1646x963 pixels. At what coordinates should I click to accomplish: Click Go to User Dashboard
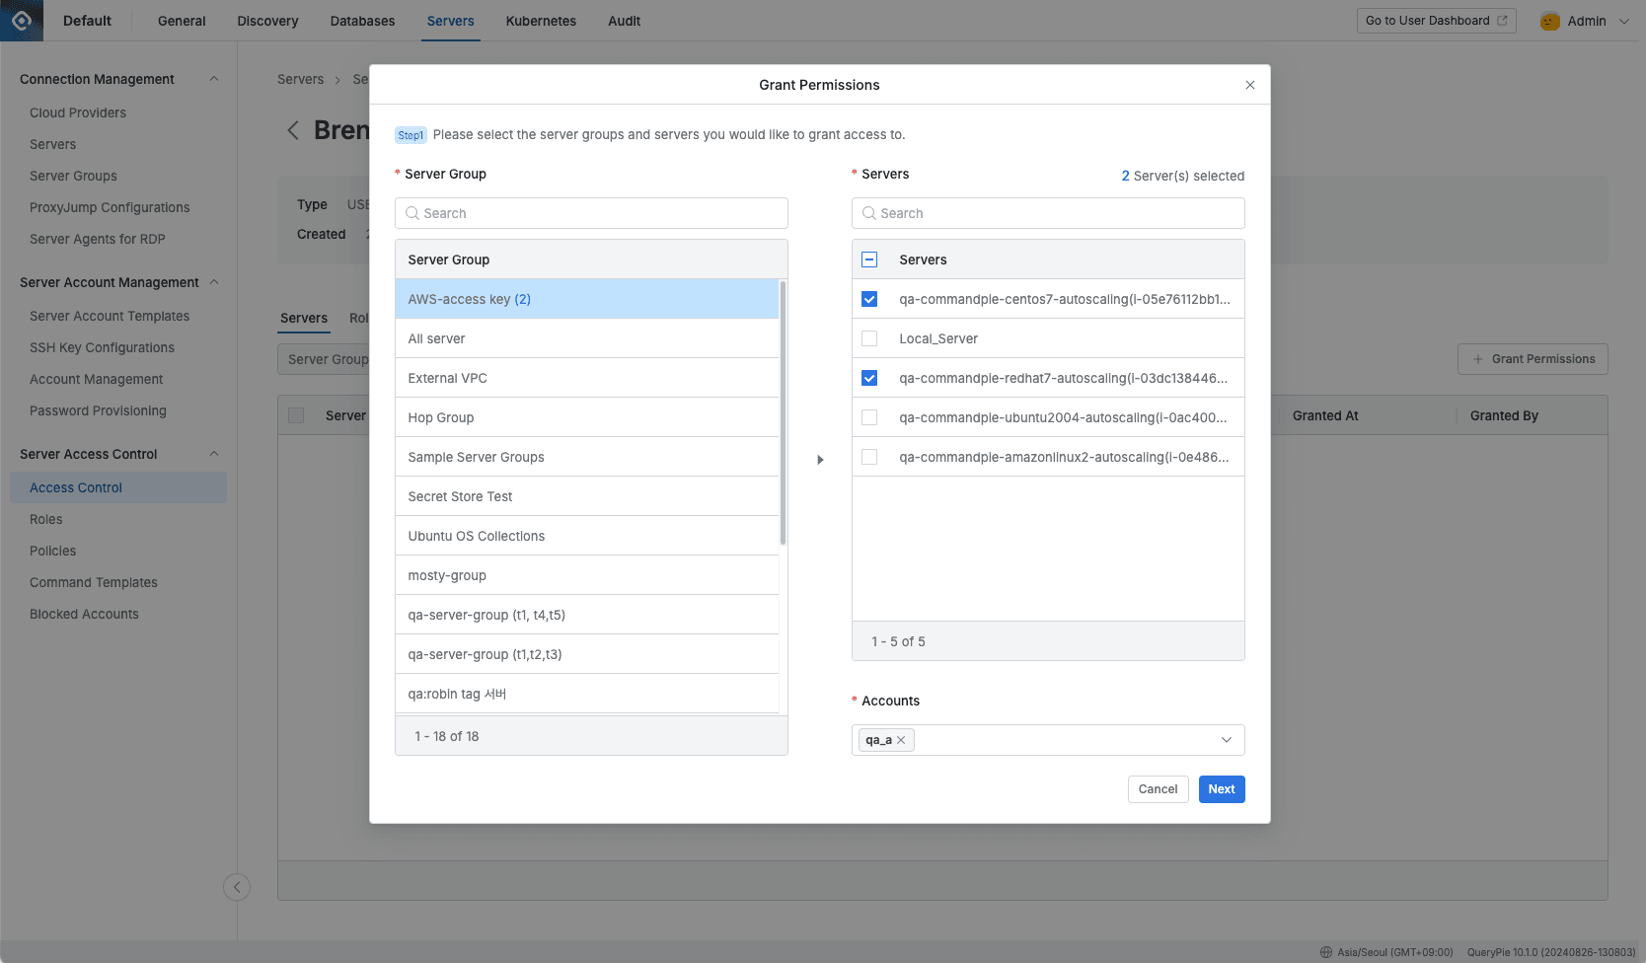[x=1435, y=20]
